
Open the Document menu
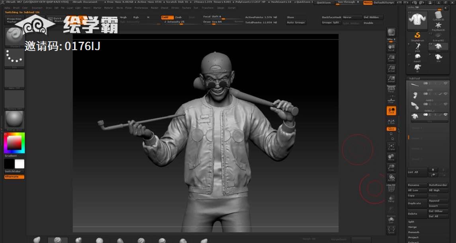pyautogui.click(x=37, y=8)
